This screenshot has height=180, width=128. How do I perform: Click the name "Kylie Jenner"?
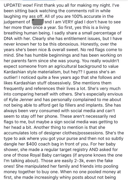22,100
